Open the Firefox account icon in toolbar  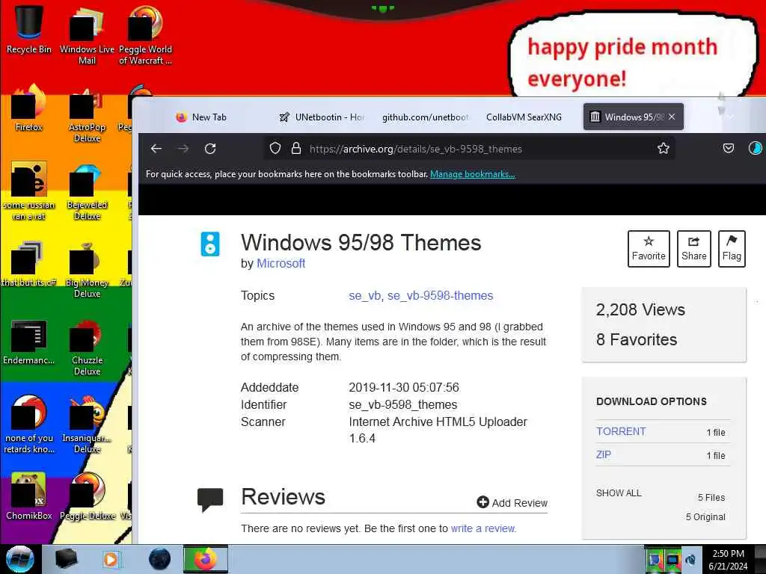[756, 149]
